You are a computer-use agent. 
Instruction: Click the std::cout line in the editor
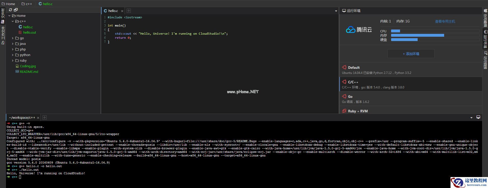[x=171, y=34]
